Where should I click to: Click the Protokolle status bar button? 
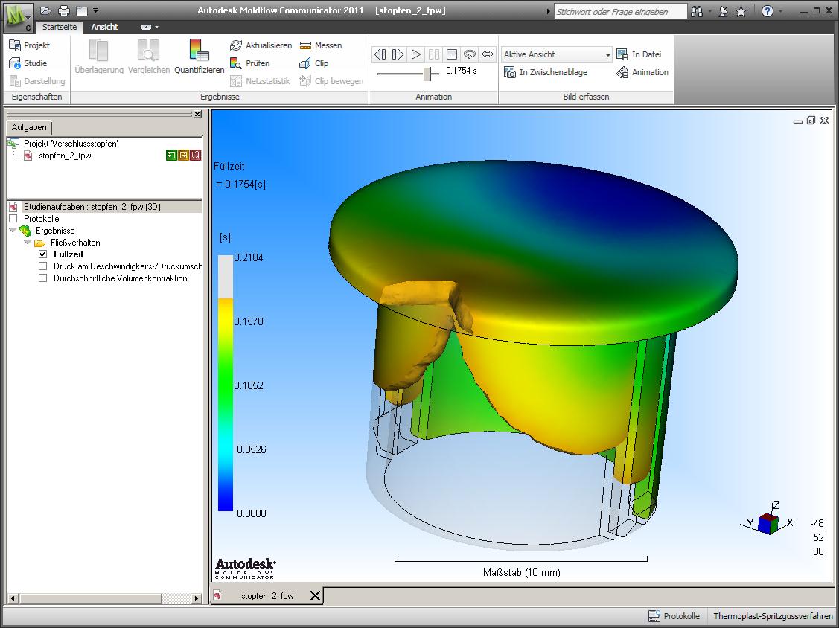click(x=674, y=616)
